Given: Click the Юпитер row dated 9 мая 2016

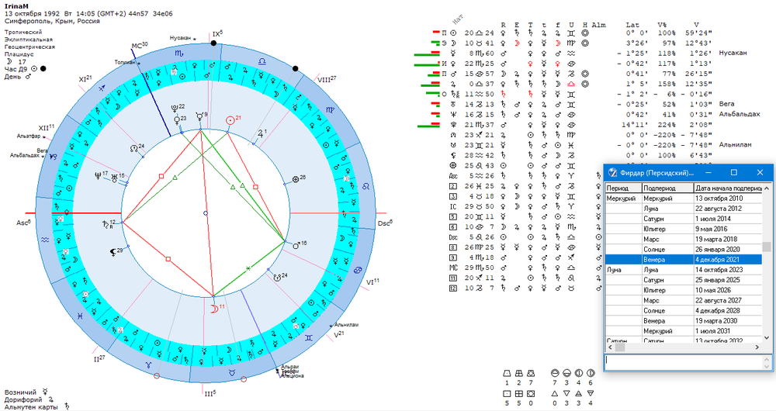Looking at the screenshot, I should [x=684, y=229].
